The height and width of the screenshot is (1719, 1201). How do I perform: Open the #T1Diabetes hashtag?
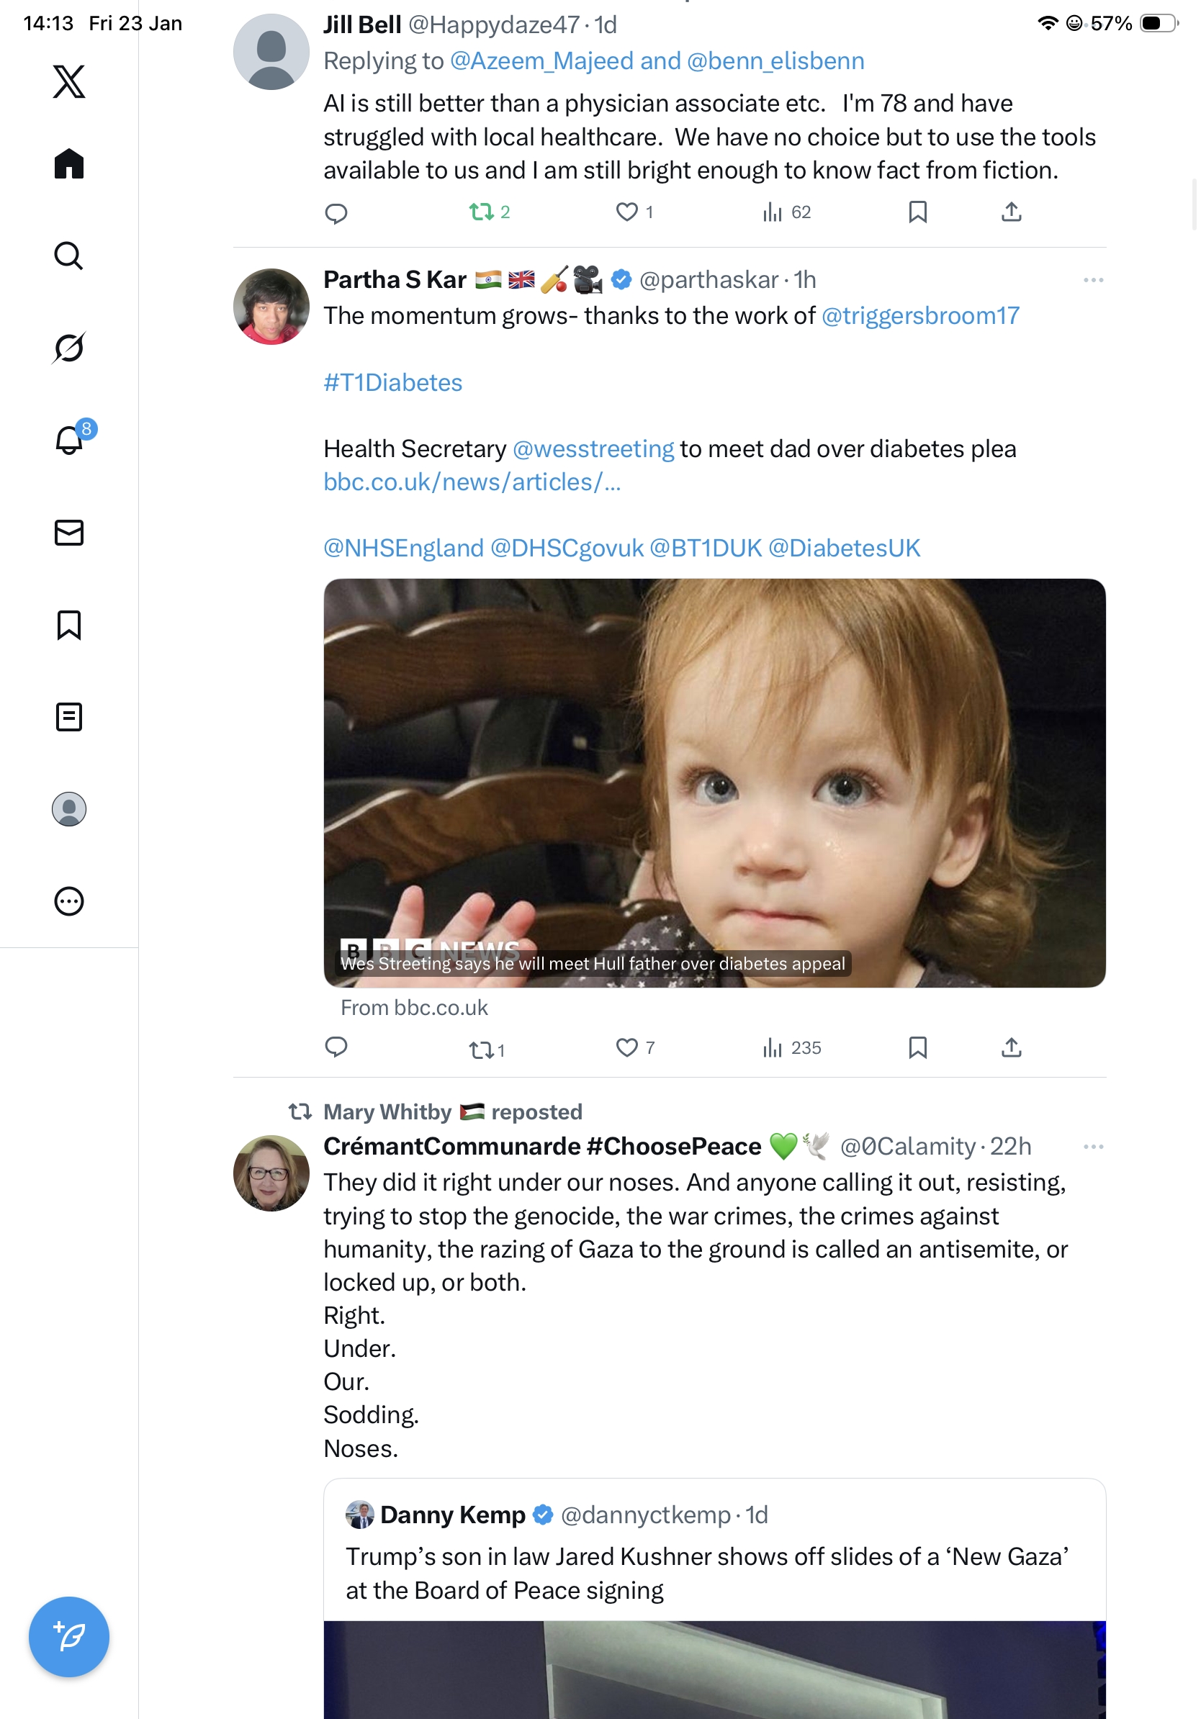(392, 382)
